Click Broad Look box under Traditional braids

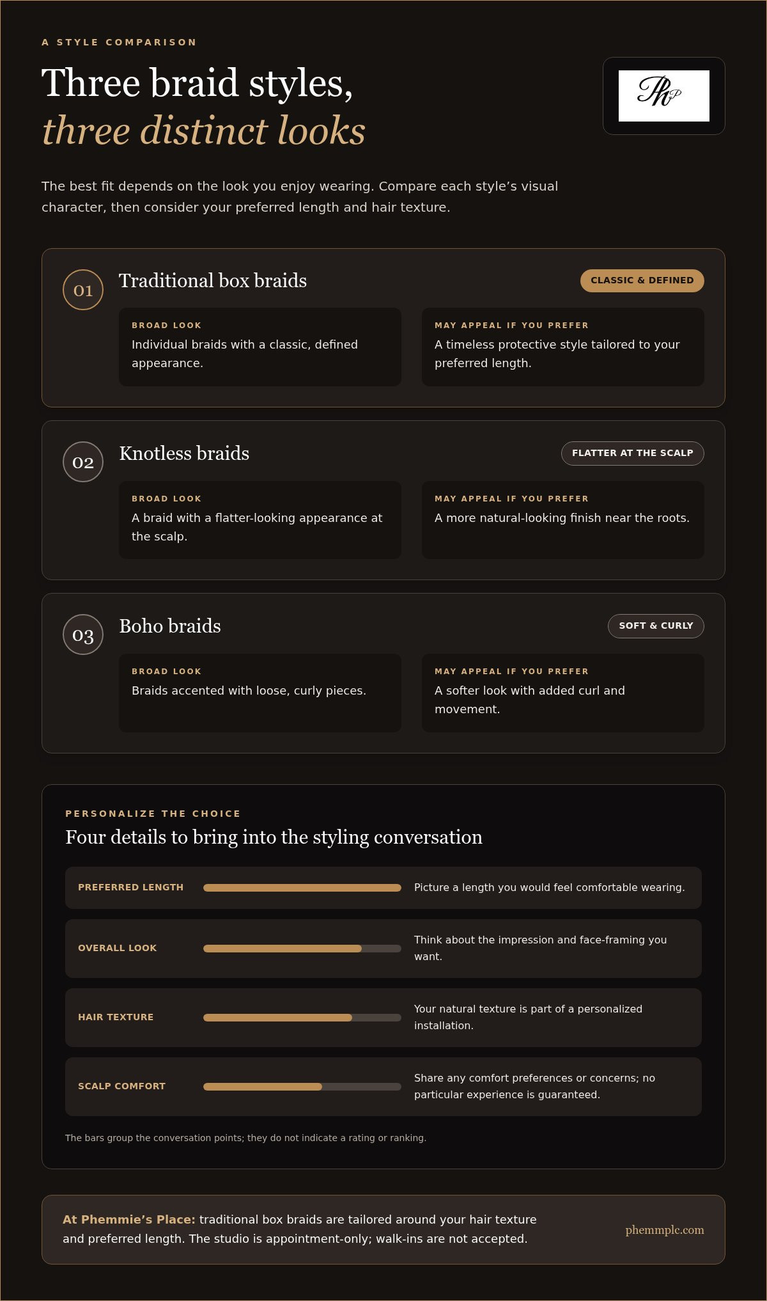tap(260, 347)
